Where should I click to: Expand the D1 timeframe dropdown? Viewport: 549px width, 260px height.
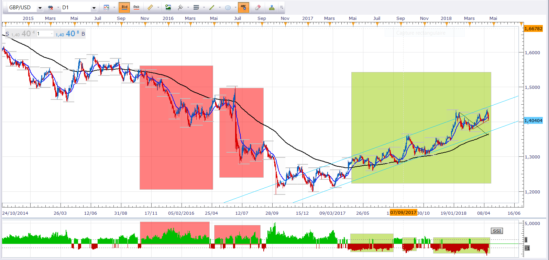(x=94, y=8)
